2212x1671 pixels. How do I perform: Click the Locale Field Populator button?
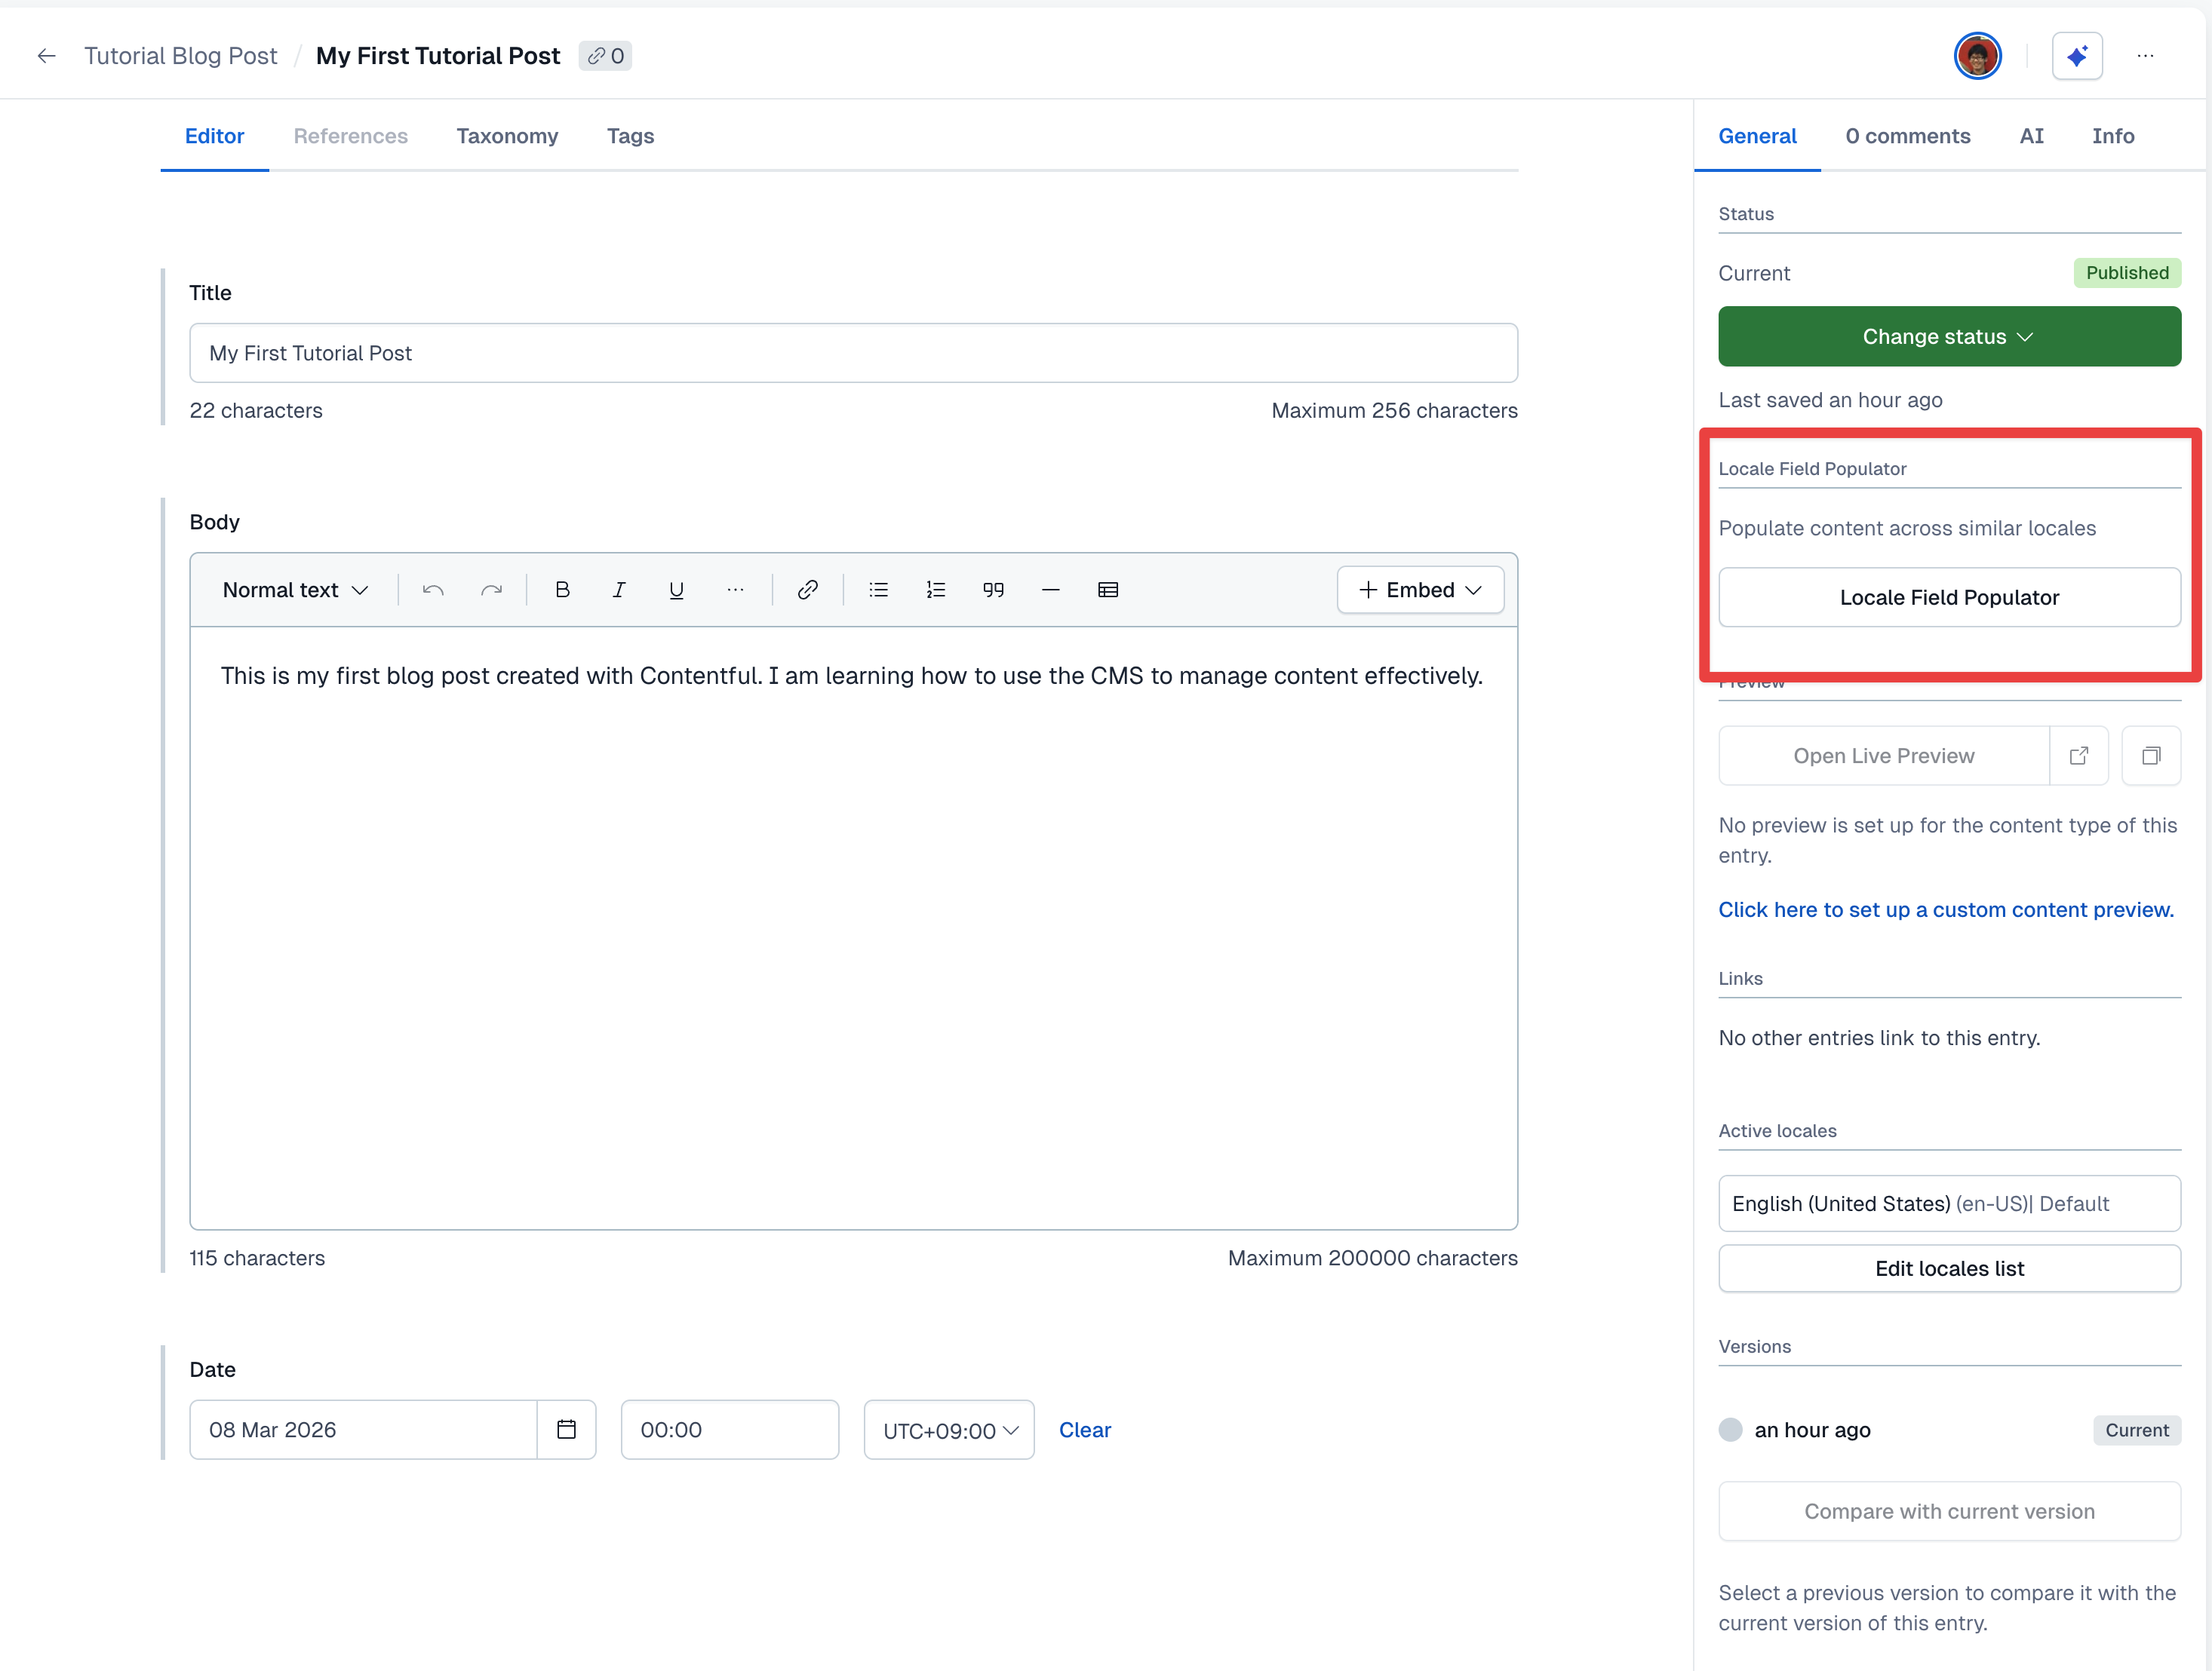click(1948, 598)
